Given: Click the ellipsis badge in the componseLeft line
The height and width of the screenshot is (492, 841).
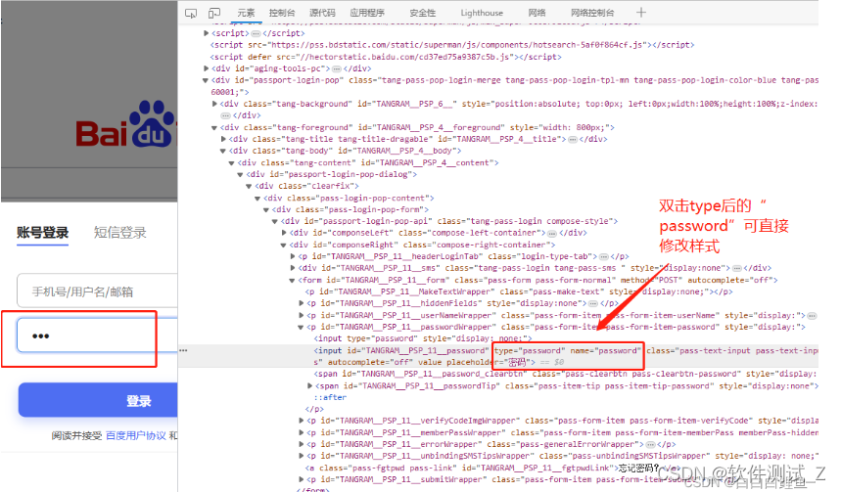Looking at the screenshot, I should click(551, 233).
